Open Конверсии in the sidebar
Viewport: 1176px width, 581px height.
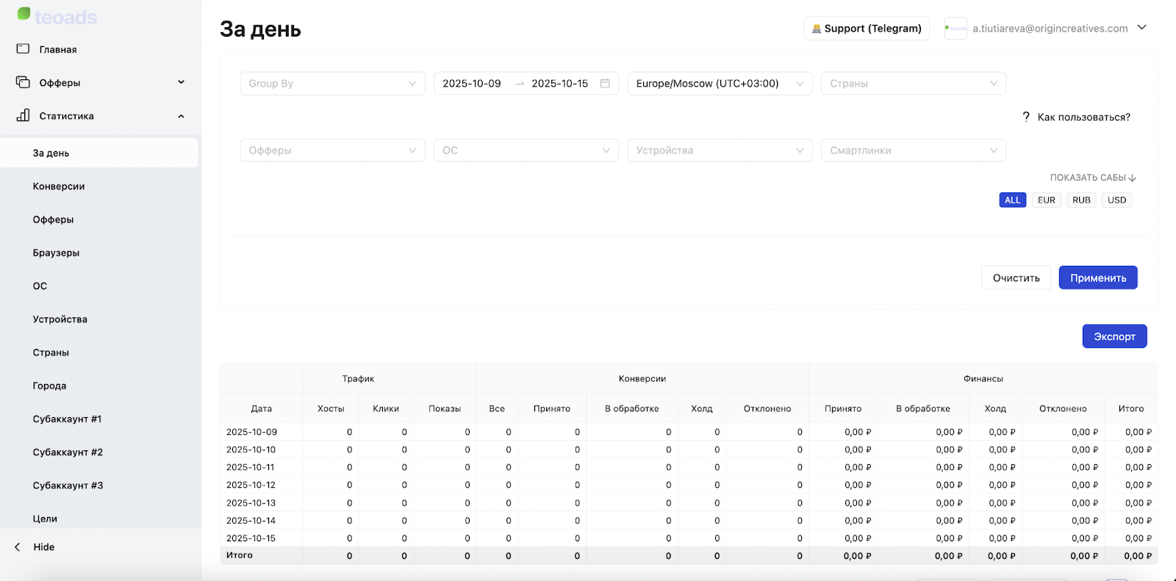59,187
